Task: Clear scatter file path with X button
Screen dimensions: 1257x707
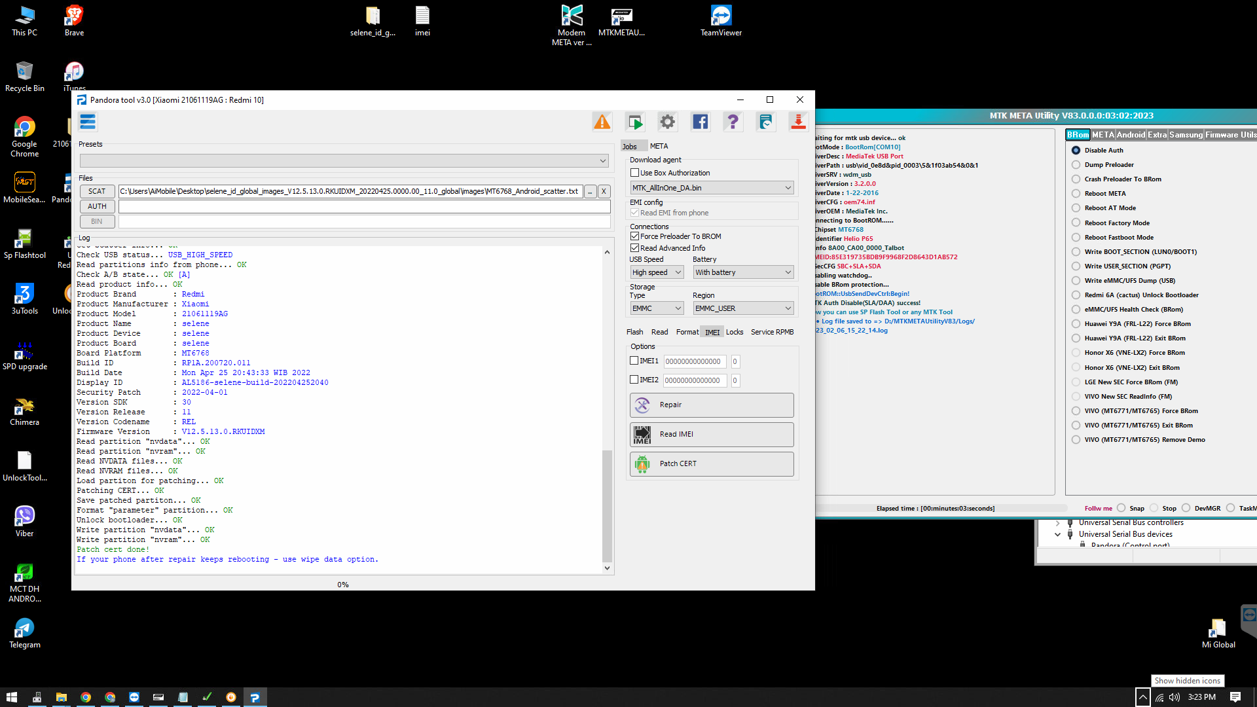Action: coord(604,192)
